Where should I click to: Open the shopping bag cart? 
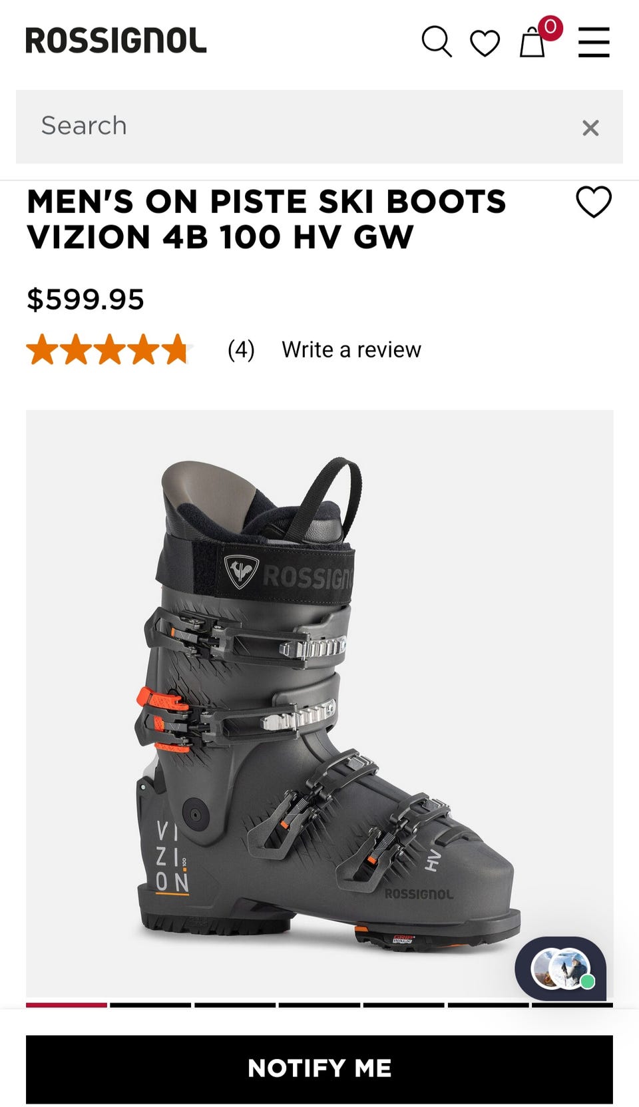[532, 43]
